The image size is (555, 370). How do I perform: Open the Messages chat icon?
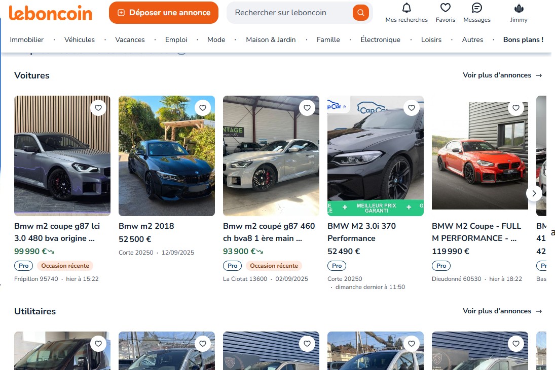coord(476,8)
